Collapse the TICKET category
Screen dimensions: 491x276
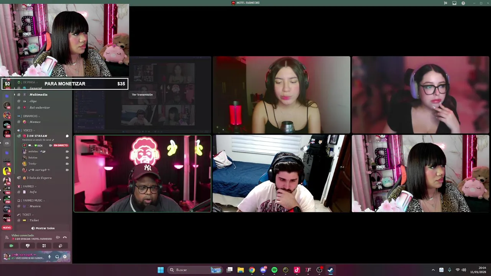[26, 215]
